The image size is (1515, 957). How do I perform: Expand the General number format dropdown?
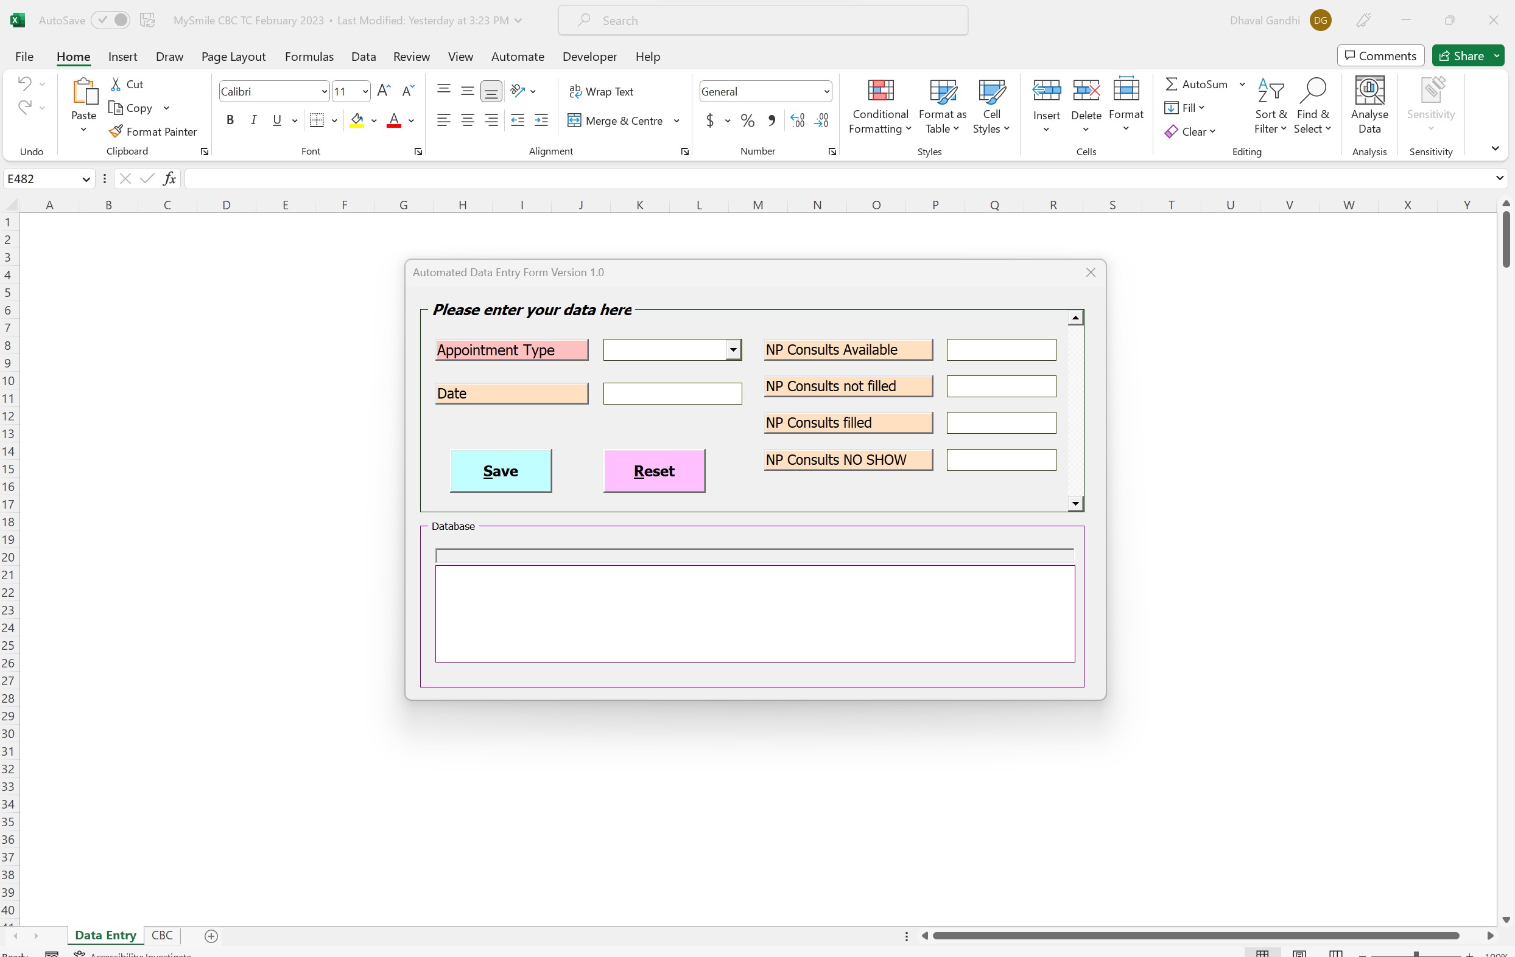tap(826, 92)
